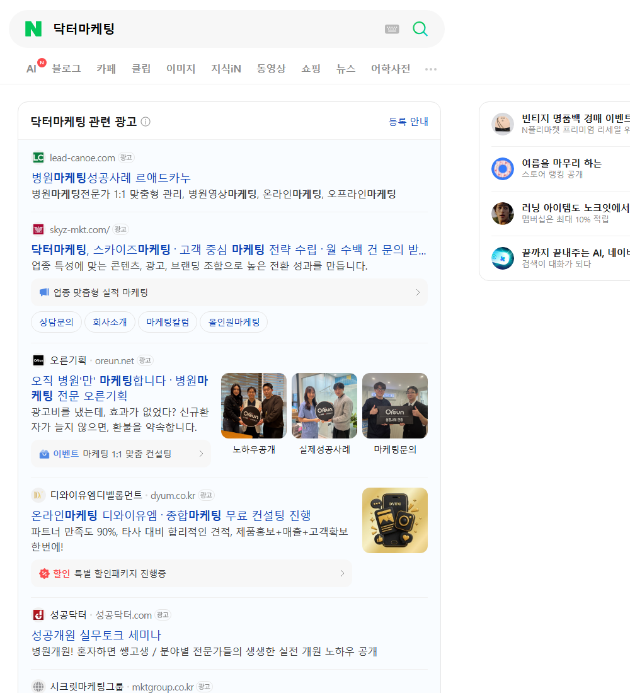630x693 pixels.
Task: Click the runner avatar beside 러닝 아이템도
Action: click(x=503, y=213)
